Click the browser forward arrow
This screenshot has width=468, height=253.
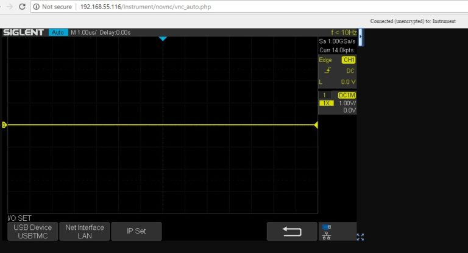[x=5, y=7]
